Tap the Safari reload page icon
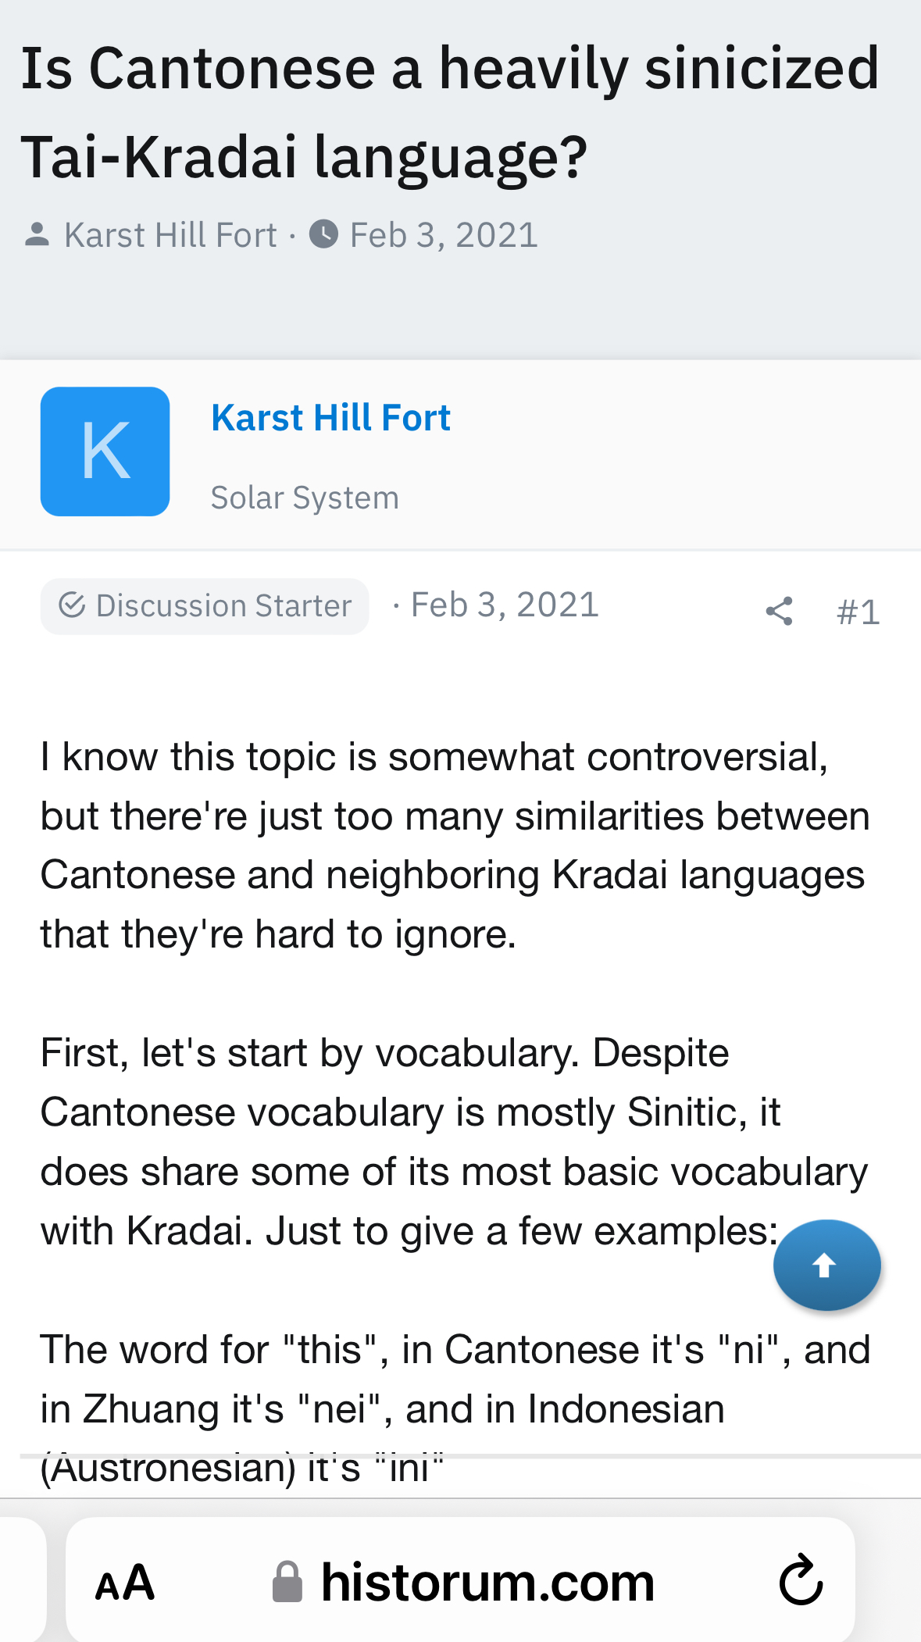This screenshot has height=1642, width=921. pos(801,1580)
